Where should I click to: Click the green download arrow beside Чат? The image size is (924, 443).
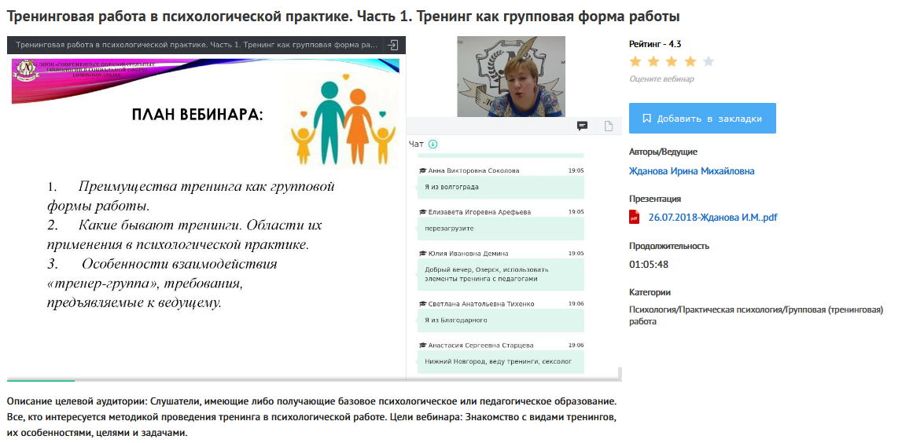coord(433,144)
